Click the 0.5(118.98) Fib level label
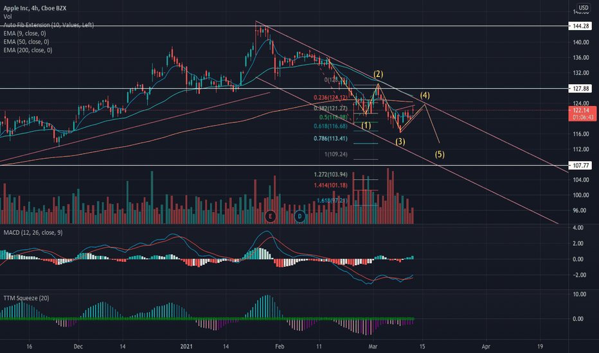599x353 pixels. click(333, 117)
